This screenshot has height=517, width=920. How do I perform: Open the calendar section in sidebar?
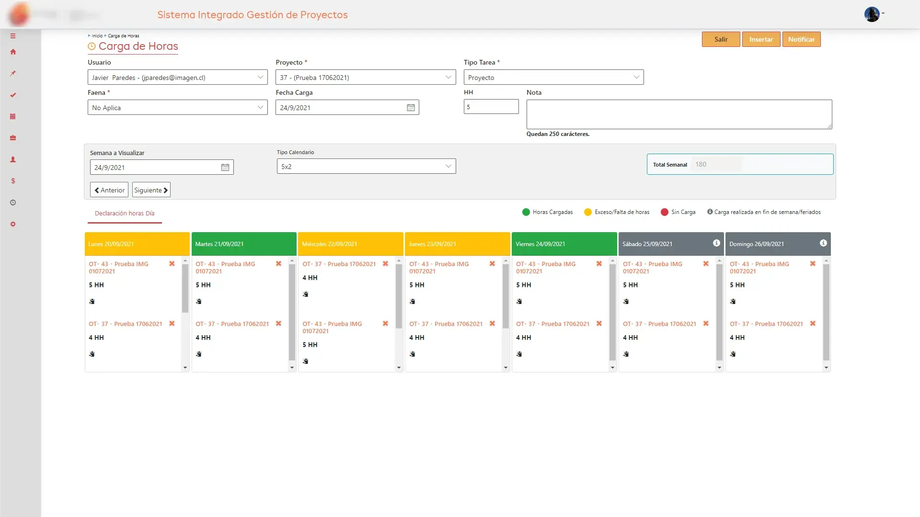click(x=13, y=116)
